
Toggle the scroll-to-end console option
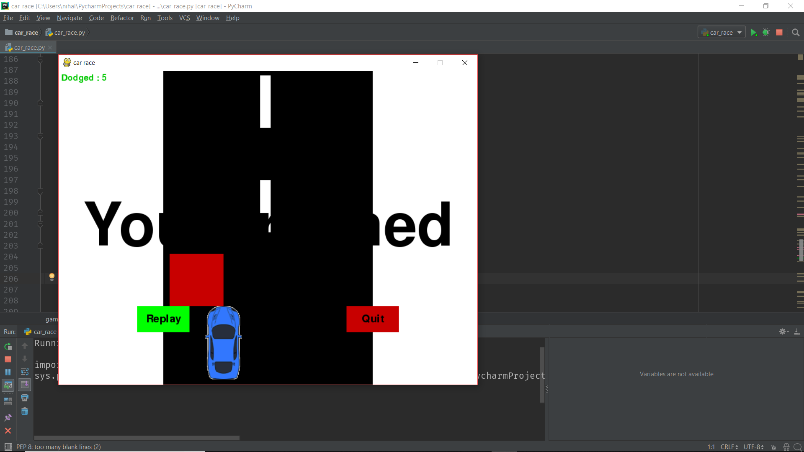25,385
